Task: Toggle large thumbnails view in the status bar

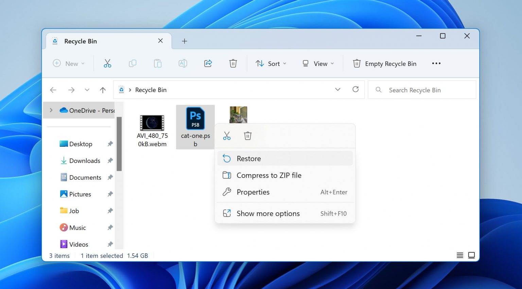Action: pos(472,255)
